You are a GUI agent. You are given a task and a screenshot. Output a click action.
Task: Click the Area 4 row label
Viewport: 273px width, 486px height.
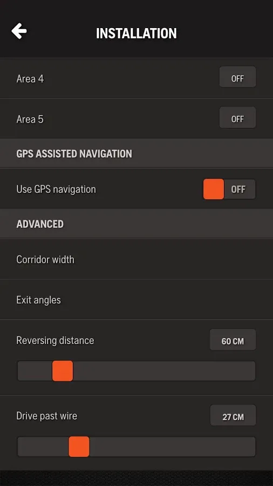tap(30, 79)
